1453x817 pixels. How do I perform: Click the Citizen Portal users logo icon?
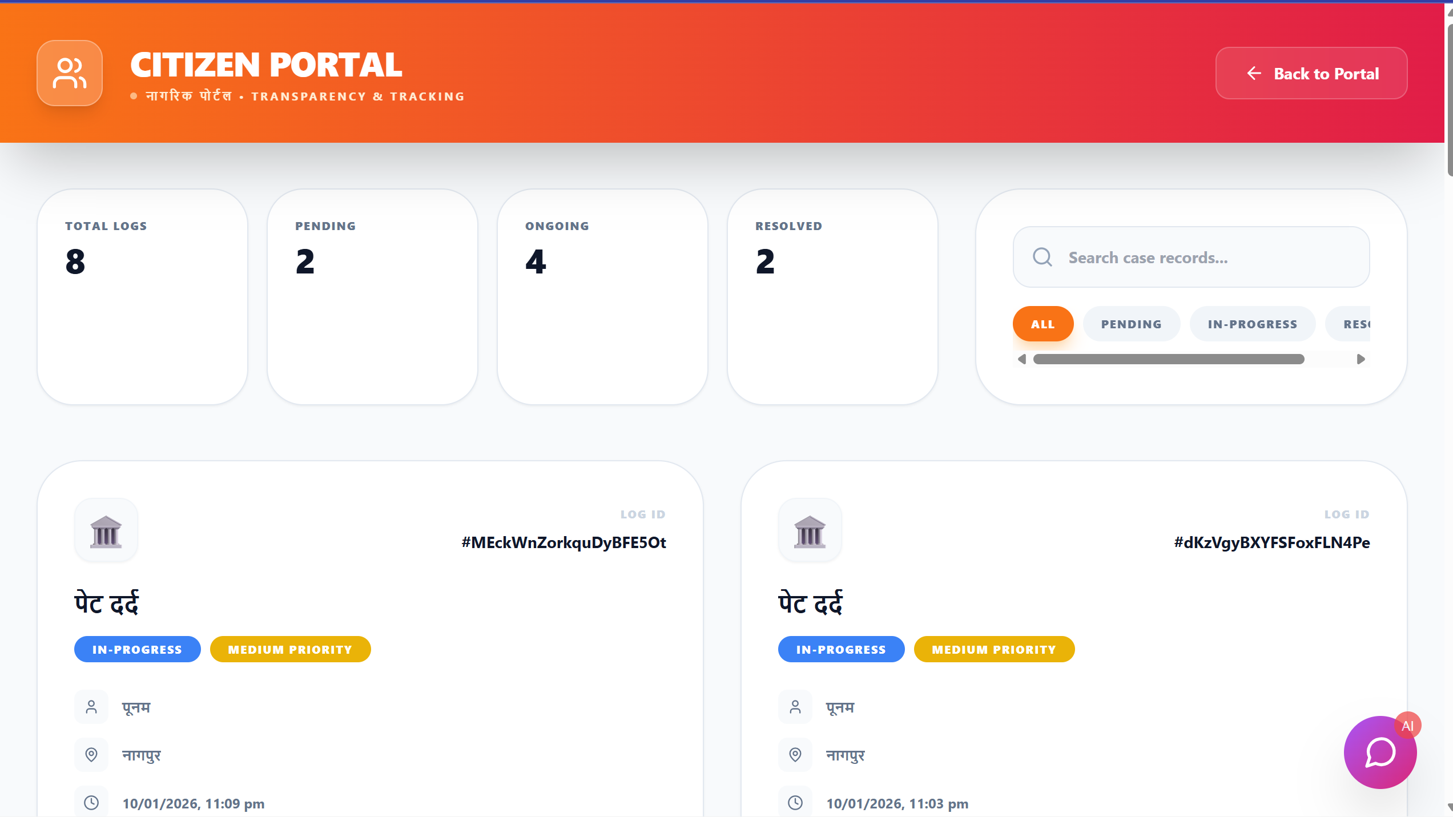coord(70,73)
